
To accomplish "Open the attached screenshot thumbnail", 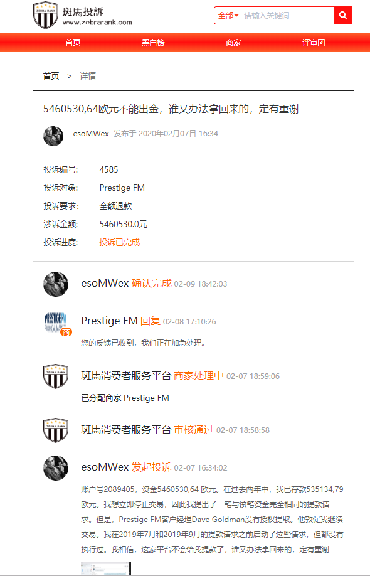I will click(106, 568).
